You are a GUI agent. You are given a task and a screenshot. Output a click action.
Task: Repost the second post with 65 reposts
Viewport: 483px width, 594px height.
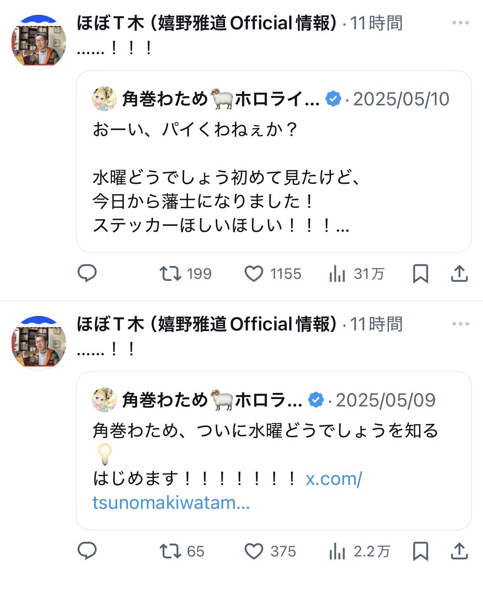point(170,551)
